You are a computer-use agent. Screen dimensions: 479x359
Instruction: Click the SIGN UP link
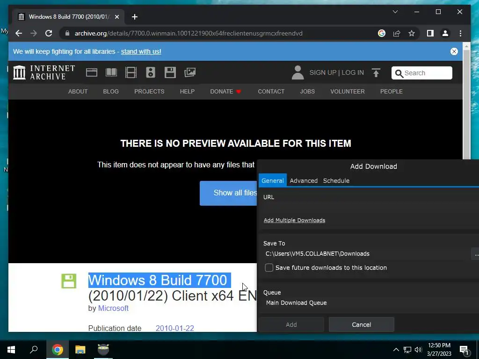[x=323, y=72]
